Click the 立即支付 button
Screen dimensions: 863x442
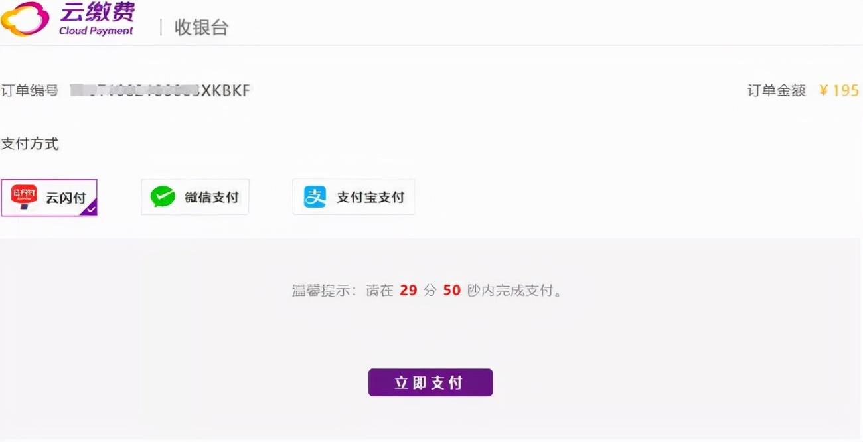pyautogui.click(x=430, y=382)
